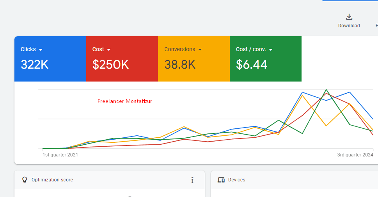Click the $6.44 value on green card
Screen dimensions: 378x197
pyautogui.click(x=252, y=65)
